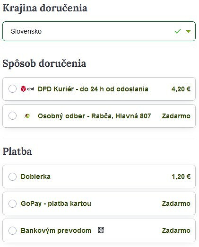Click the QR code icon next to Bankovým prevodom
199x247 pixels.
point(101,230)
